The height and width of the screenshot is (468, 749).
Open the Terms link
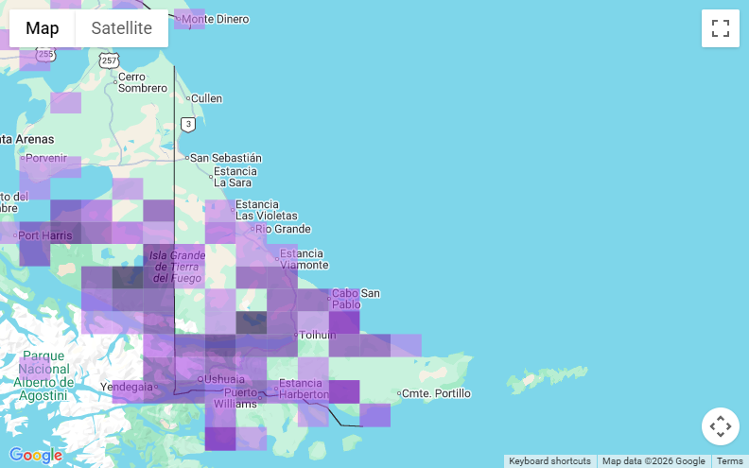(x=729, y=461)
